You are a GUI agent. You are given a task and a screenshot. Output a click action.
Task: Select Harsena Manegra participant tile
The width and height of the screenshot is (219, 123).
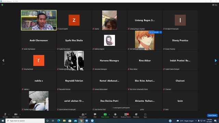pyautogui.click(x=109, y=60)
